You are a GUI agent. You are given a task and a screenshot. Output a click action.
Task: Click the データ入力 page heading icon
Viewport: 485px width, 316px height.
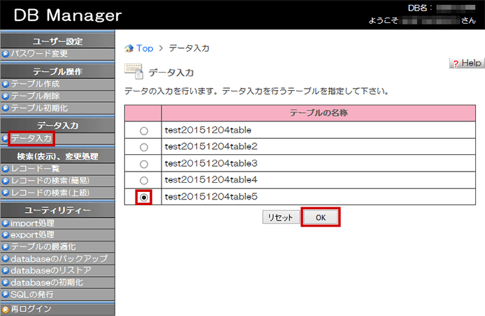coord(133,71)
